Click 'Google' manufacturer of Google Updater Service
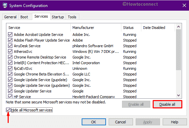The image size is (189, 128). 78,91
